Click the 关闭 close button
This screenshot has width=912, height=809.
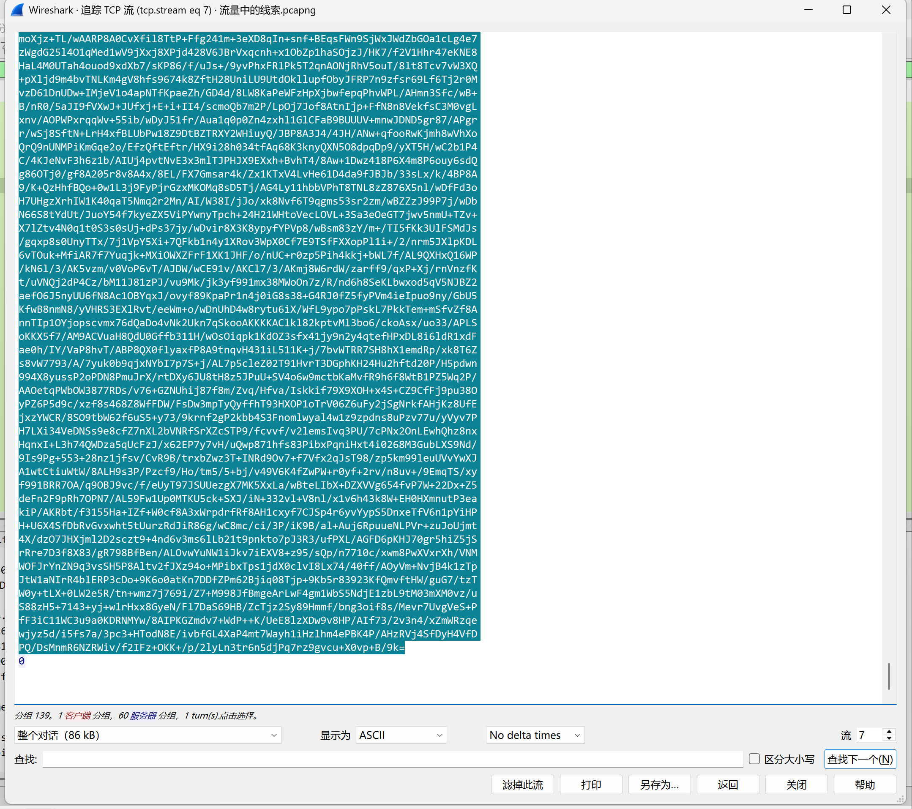point(796,784)
